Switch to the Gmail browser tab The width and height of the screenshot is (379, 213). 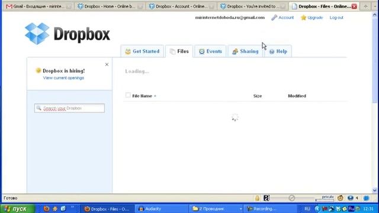[x=38, y=7]
